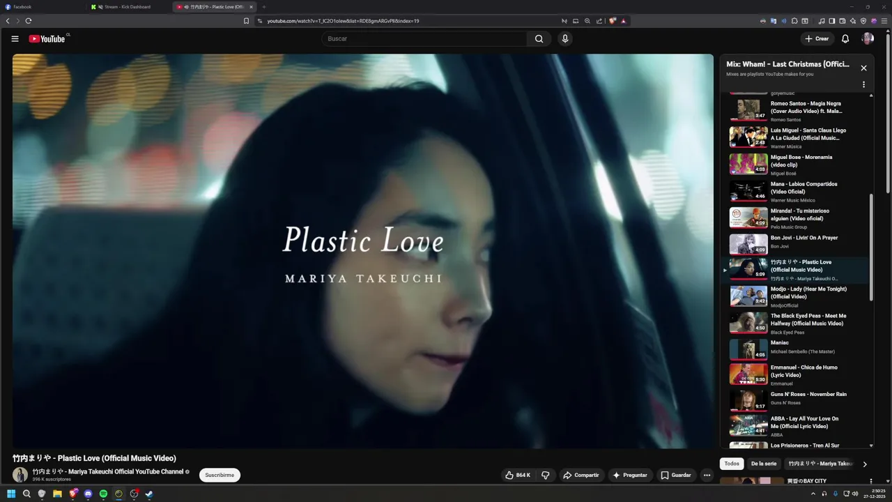Image resolution: width=892 pixels, height=502 pixels.
Task: Select the Todos filter chip
Action: [732, 464]
